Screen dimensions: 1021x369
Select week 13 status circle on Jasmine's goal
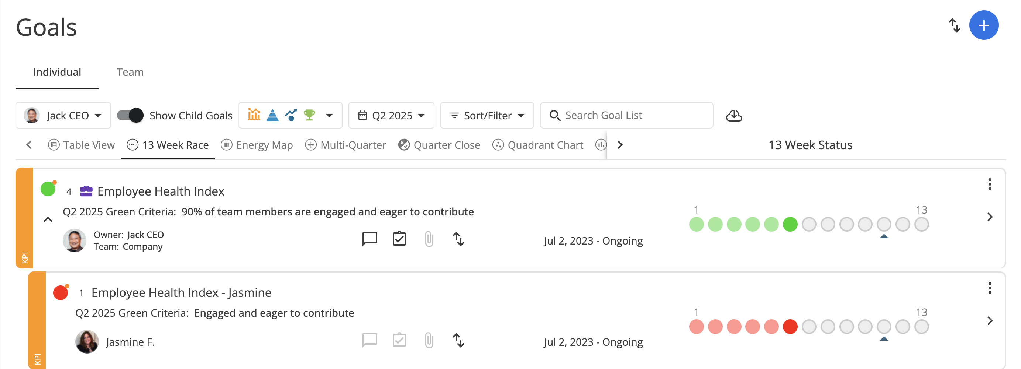point(921,327)
